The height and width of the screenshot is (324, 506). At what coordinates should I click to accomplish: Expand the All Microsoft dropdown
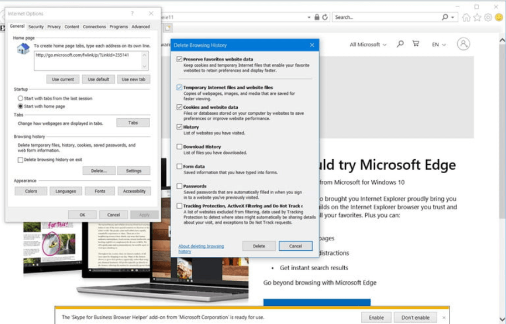click(x=368, y=44)
